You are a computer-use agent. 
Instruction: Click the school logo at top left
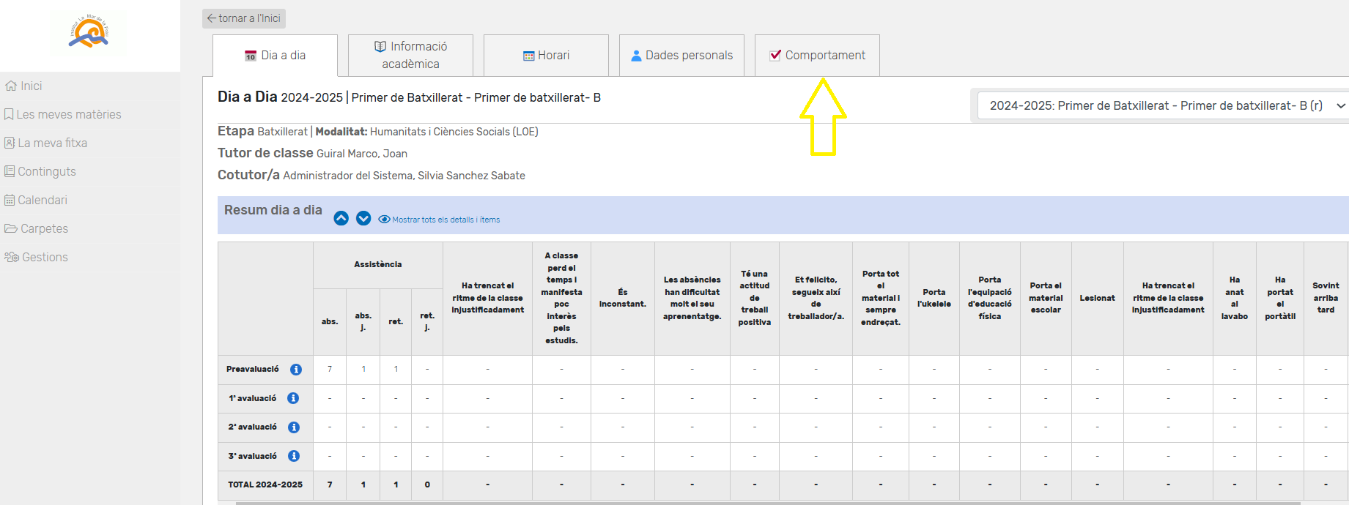89,32
